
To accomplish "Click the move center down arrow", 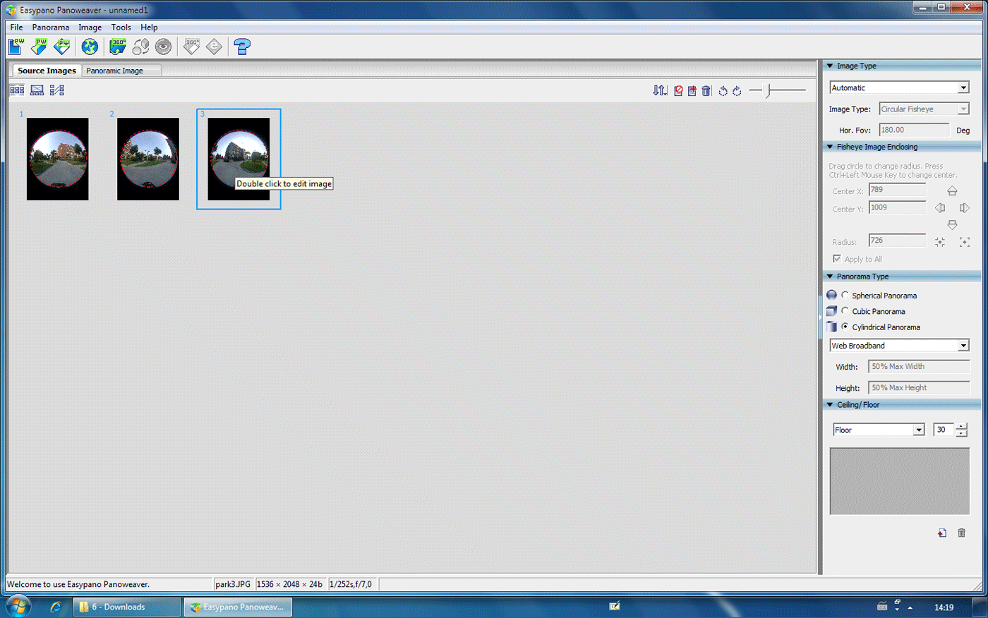I will point(952,224).
